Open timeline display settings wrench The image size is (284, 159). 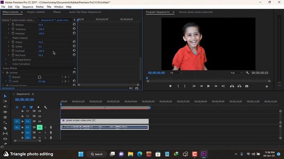click(x=45, y=107)
